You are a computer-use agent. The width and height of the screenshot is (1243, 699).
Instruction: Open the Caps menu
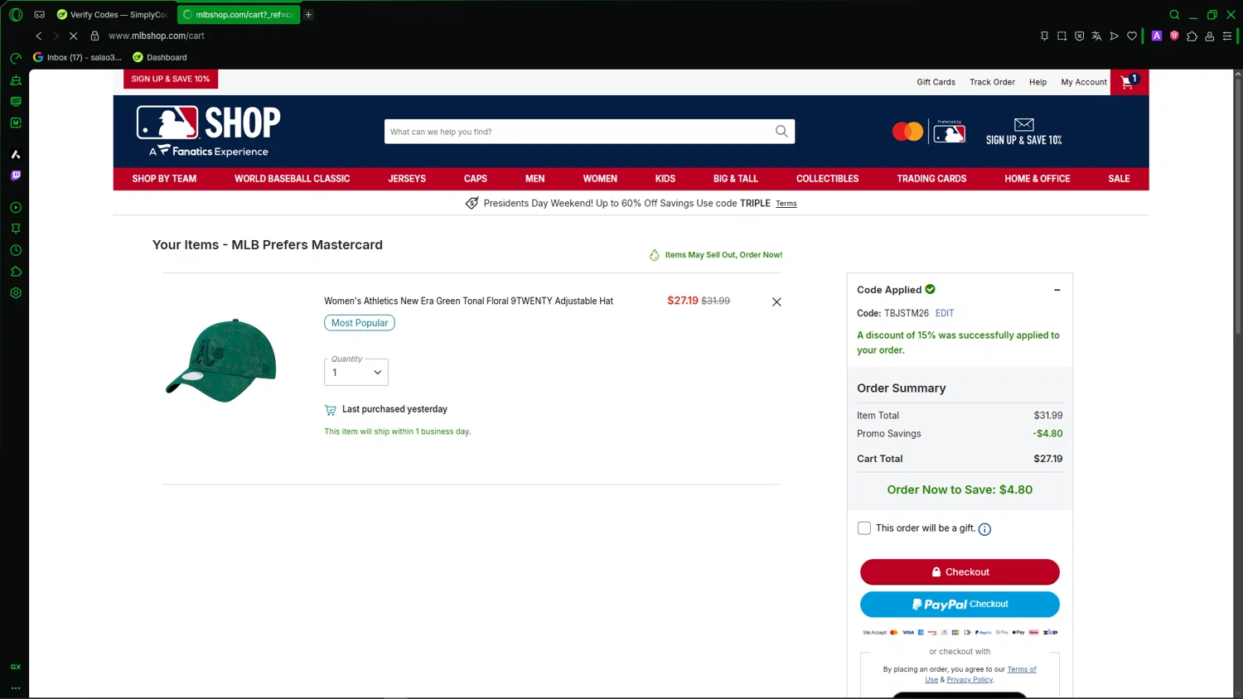click(476, 179)
